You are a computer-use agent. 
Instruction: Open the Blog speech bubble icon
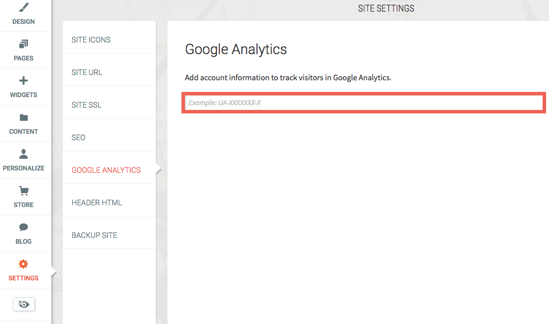23,227
